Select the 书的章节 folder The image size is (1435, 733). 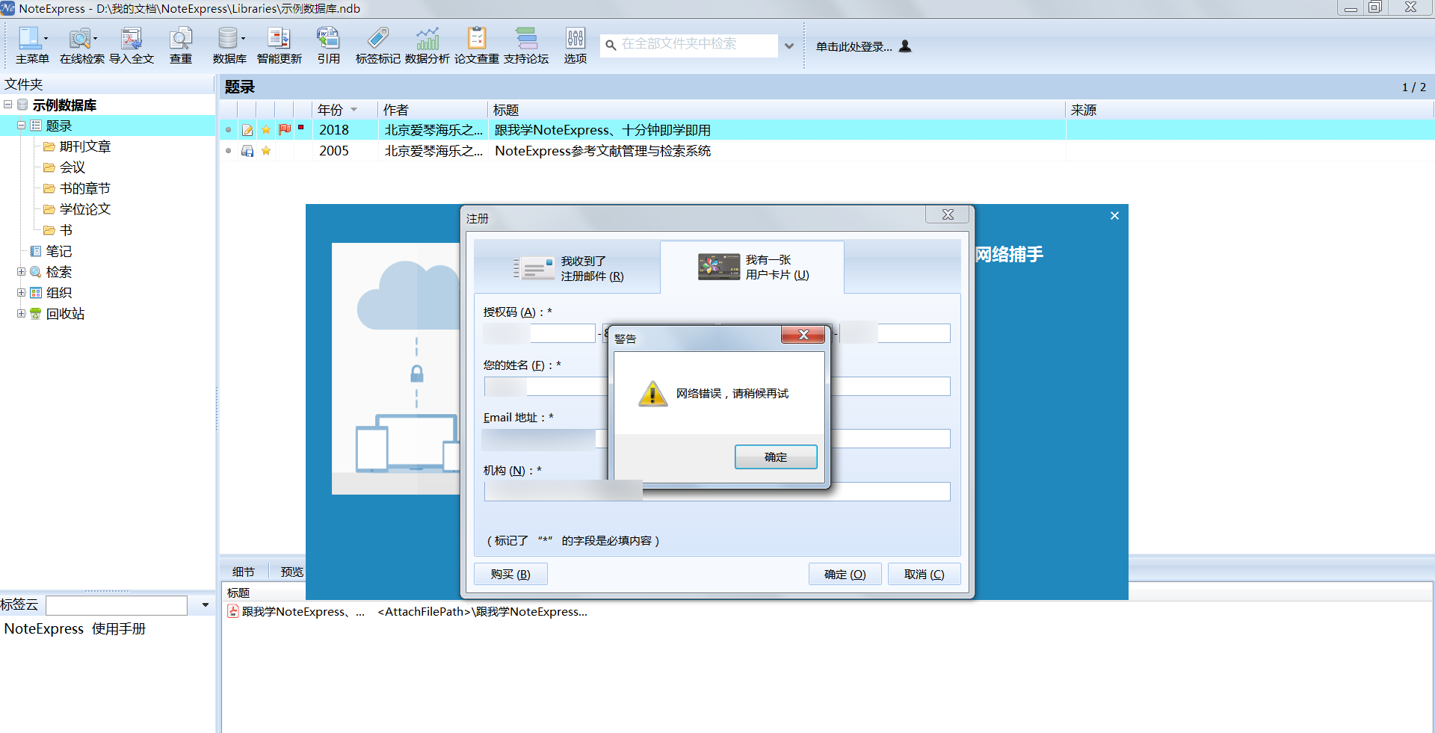pos(84,188)
